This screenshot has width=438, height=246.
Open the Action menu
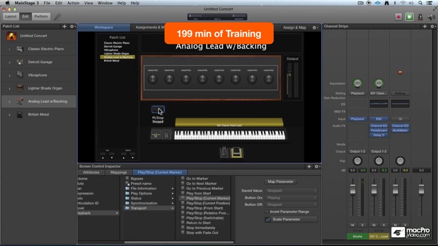pos(73,3)
